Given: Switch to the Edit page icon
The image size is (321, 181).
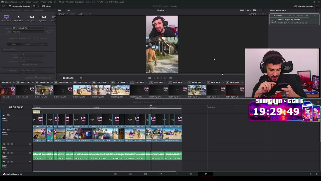Looking at the screenshot, I should pyautogui.click(x=145, y=174).
